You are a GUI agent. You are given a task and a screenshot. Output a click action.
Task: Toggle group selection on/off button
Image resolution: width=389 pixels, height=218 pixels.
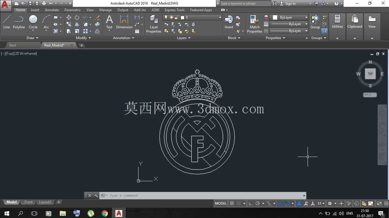(324, 31)
